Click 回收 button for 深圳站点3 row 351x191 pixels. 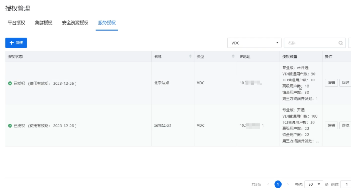pyautogui.click(x=345, y=126)
